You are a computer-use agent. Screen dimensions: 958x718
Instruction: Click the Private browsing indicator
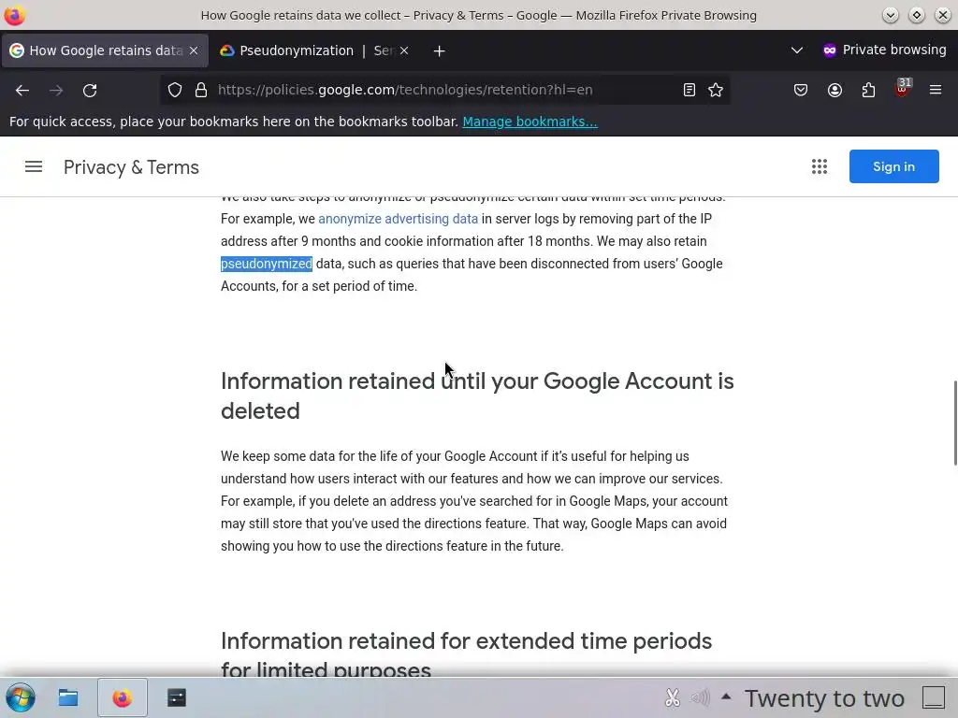click(885, 50)
